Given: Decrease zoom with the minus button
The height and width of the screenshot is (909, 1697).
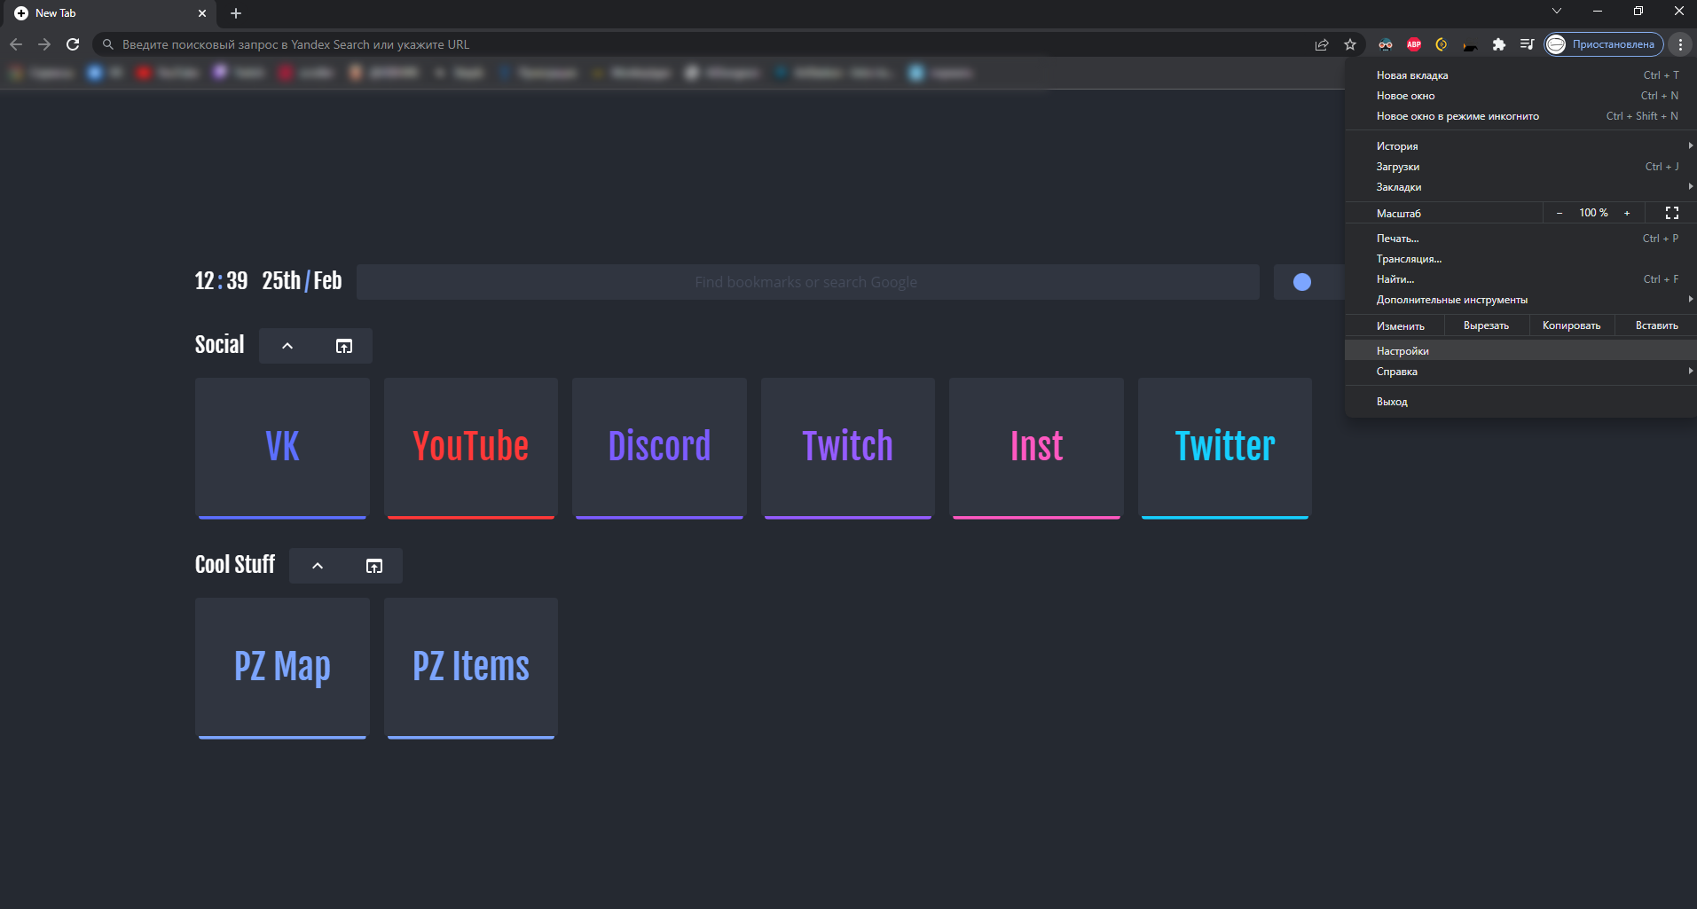Looking at the screenshot, I should click(x=1560, y=213).
